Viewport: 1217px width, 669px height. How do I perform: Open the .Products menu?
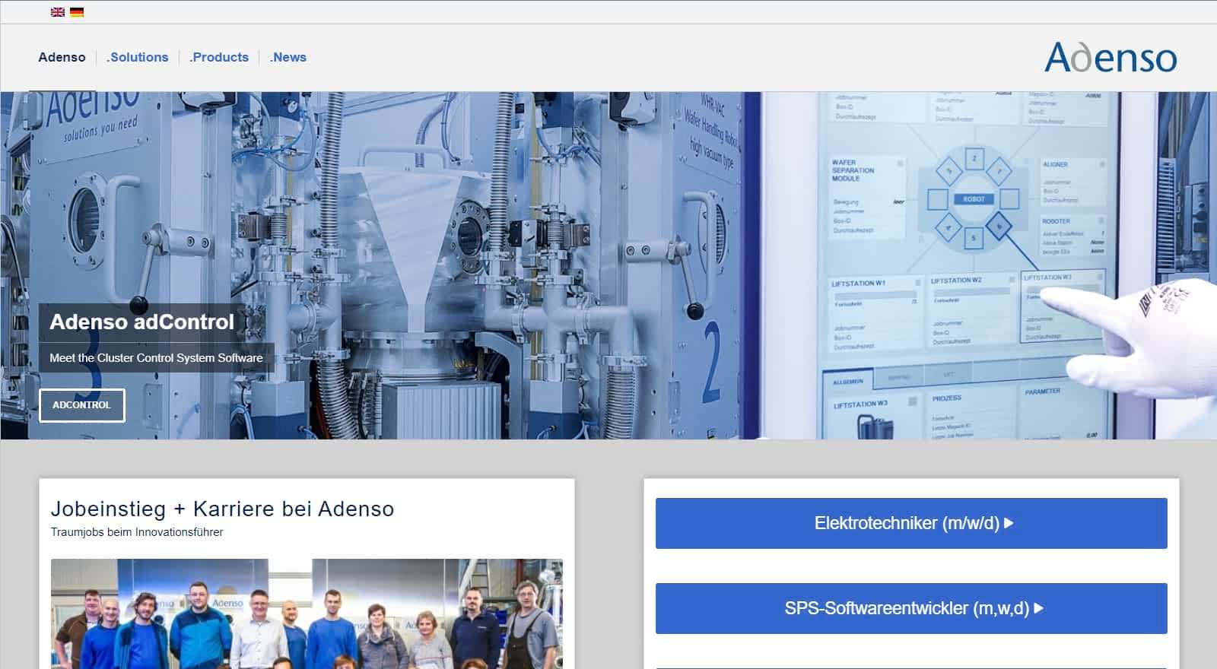(x=219, y=57)
